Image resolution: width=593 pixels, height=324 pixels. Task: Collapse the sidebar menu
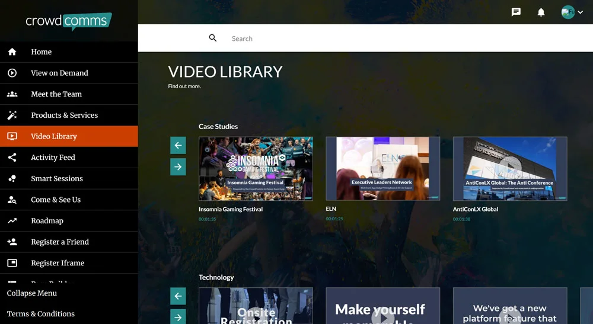[x=32, y=293]
